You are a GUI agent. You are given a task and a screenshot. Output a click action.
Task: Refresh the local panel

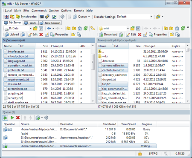coord(85,29)
